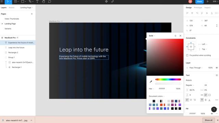Open the Figma main menu hamburger icon
219x123 pixels.
coord(2,1)
